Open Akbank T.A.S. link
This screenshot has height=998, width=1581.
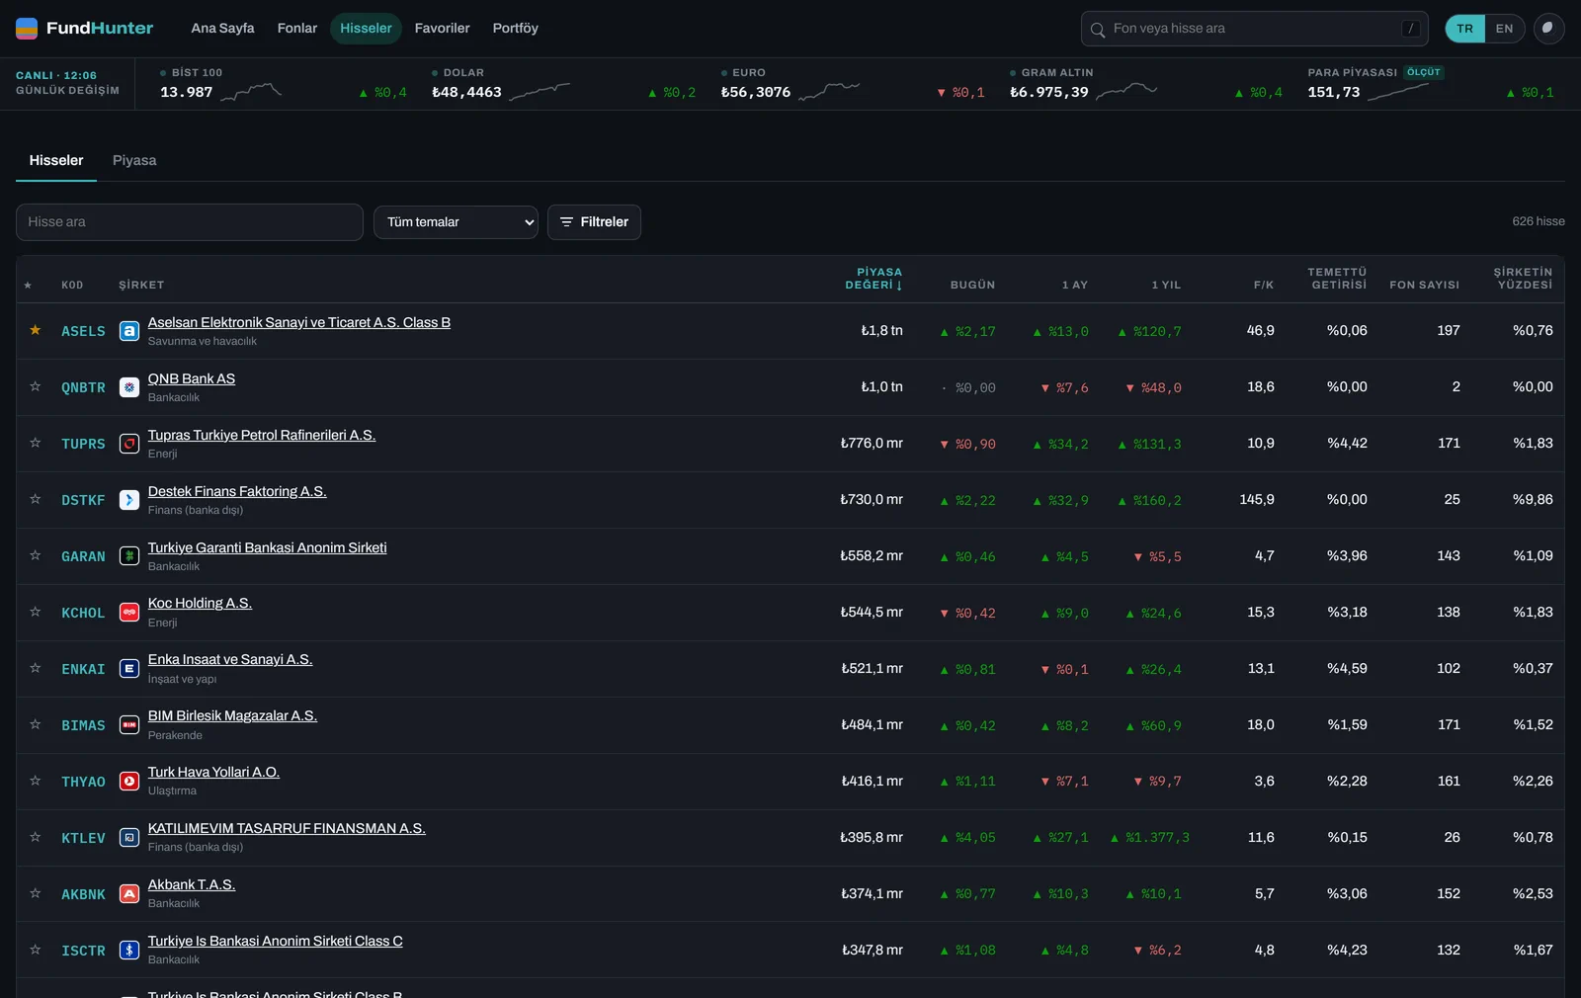[192, 884]
